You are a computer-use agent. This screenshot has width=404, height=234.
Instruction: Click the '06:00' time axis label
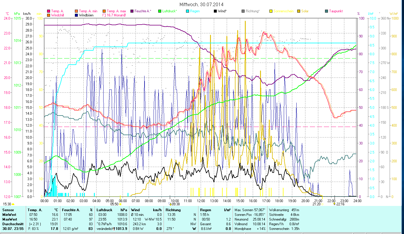pyautogui.click(x=123, y=201)
